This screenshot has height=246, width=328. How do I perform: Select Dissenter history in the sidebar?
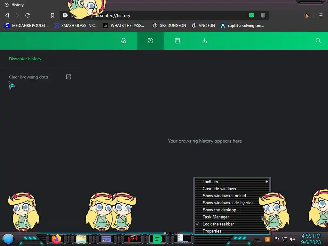tap(25, 59)
